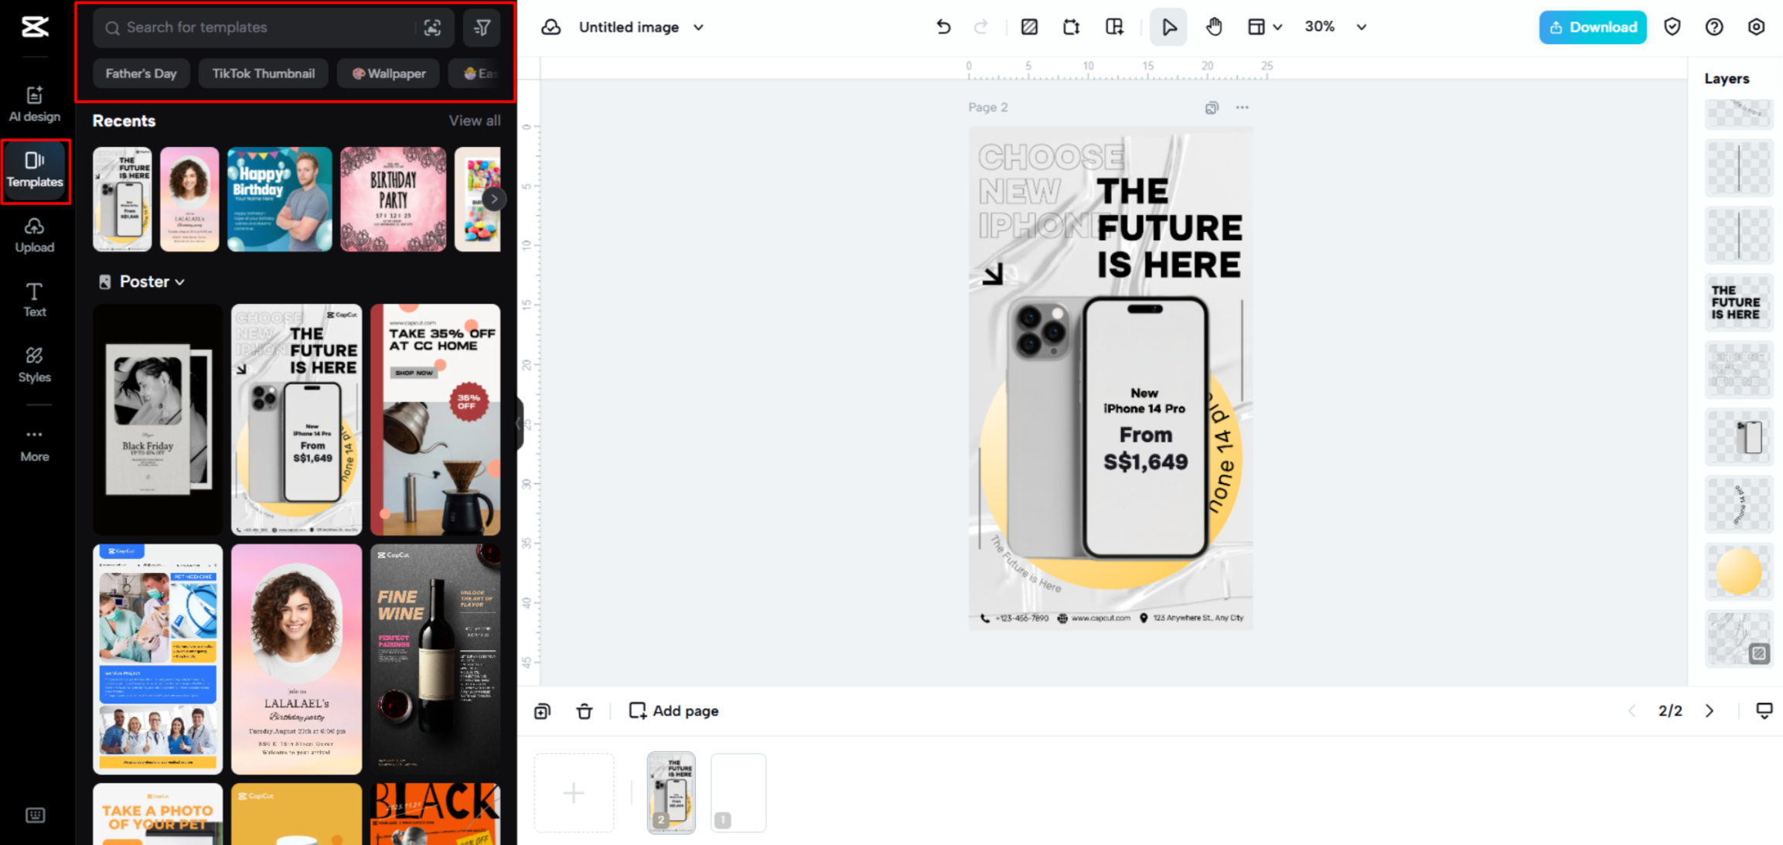Open the Templates panel
1783x845 pixels.
click(x=35, y=170)
